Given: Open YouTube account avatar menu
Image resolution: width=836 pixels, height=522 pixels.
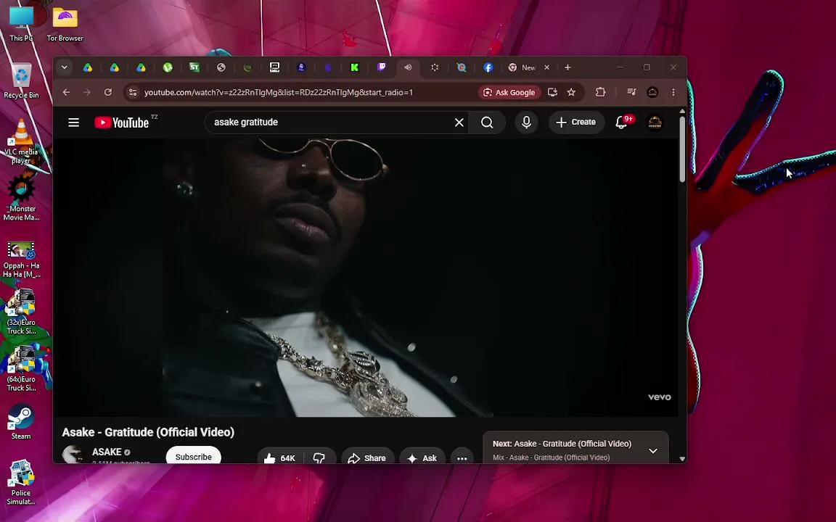Looking at the screenshot, I should pyautogui.click(x=655, y=123).
